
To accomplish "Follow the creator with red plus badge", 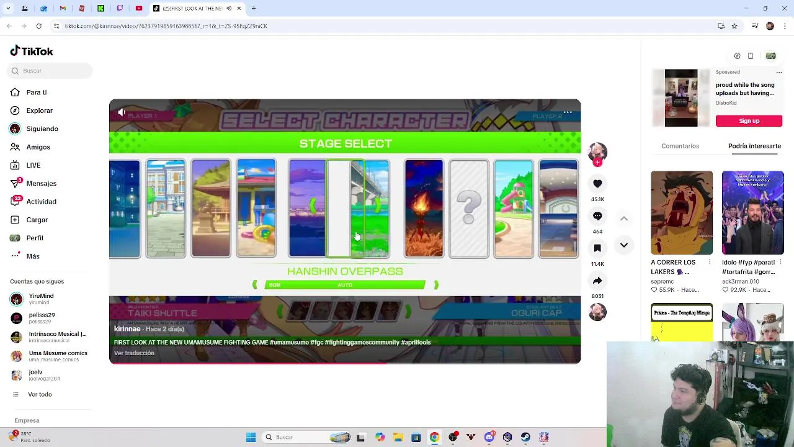I will coord(597,163).
